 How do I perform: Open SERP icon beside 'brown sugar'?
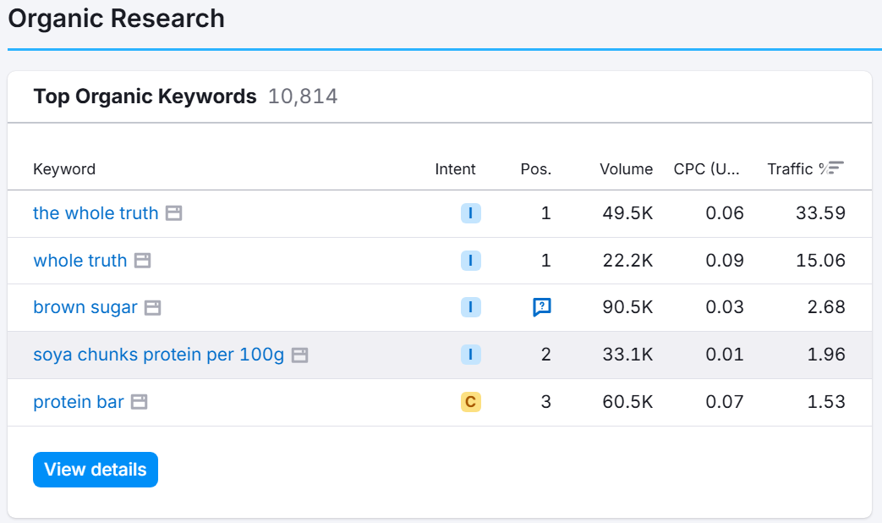coord(152,307)
